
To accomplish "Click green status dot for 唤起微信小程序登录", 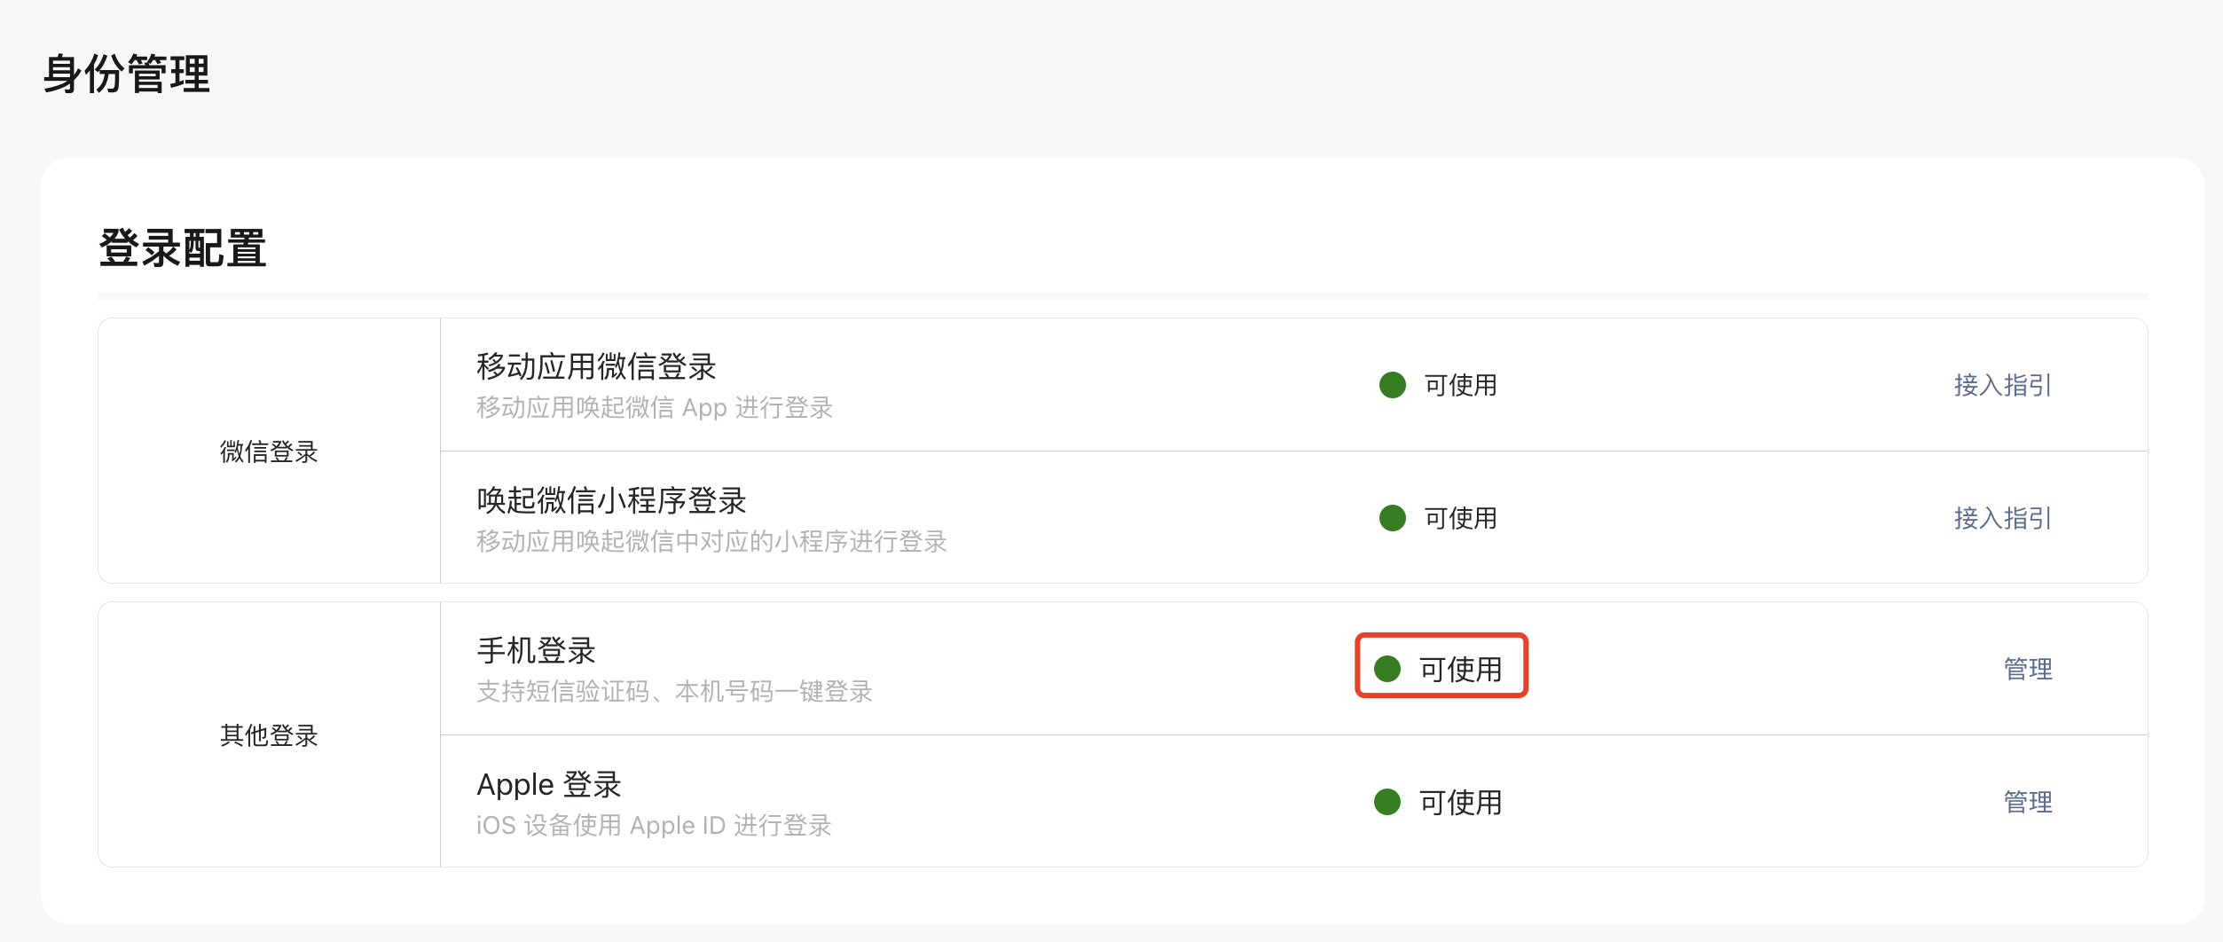I will coord(1392,518).
